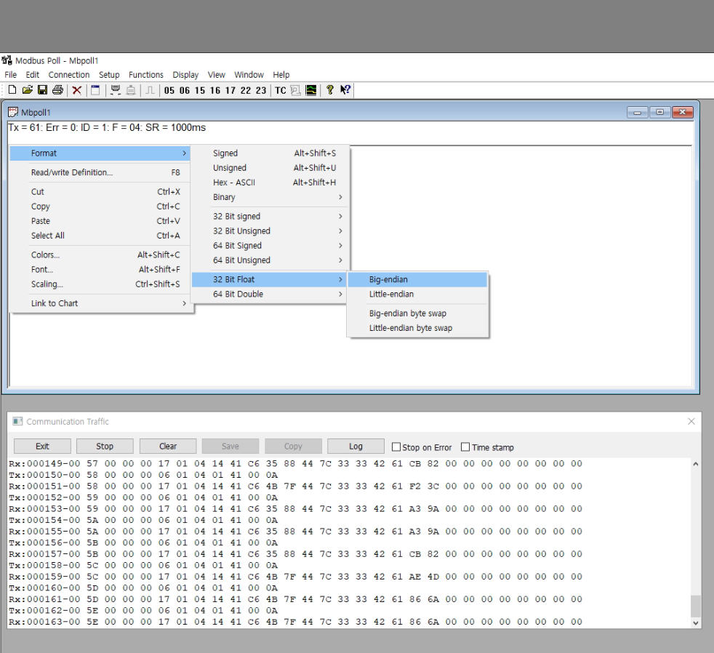Create a new poll document

pyautogui.click(x=12, y=90)
